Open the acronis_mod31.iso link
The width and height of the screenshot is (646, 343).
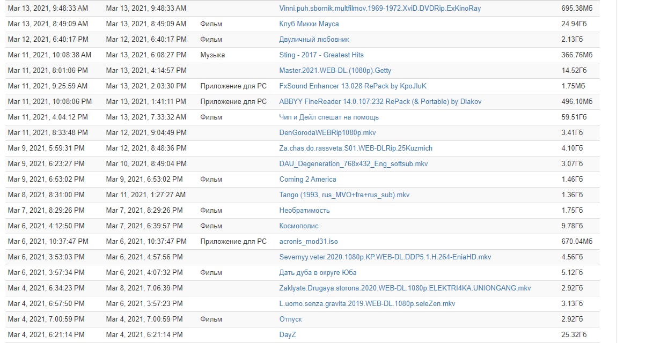pyautogui.click(x=309, y=242)
